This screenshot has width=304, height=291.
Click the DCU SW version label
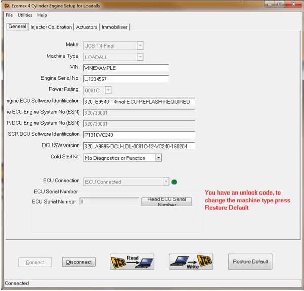click(61, 145)
